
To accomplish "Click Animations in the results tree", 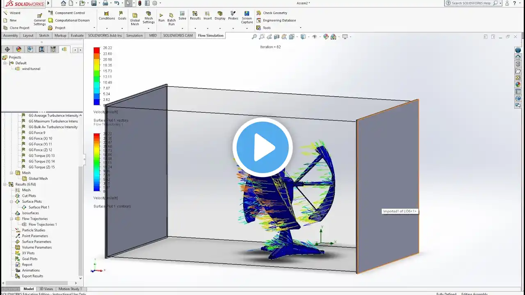I will point(27,270).
